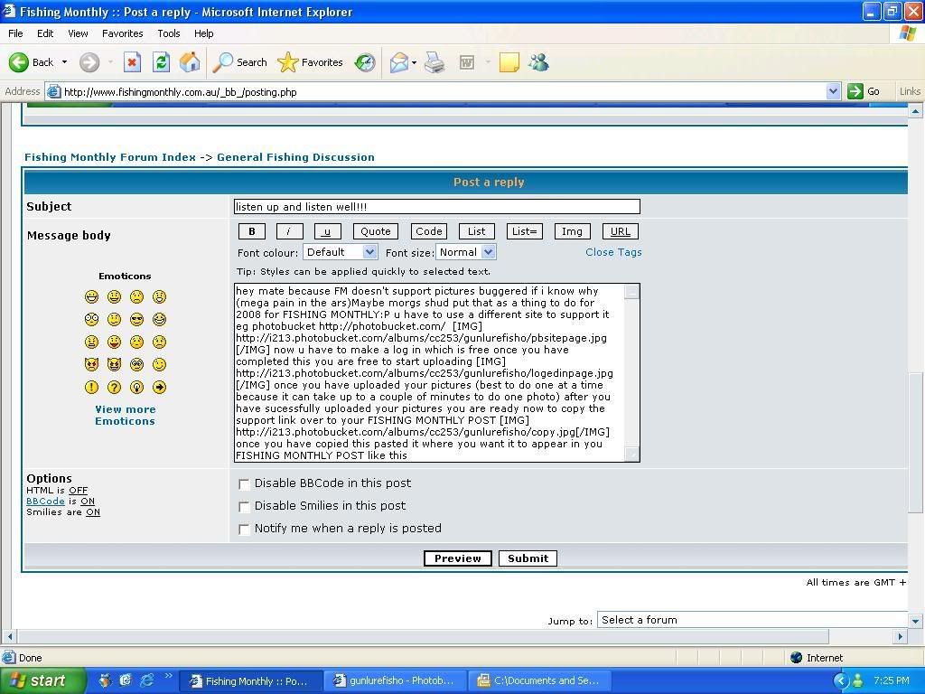Insert the Wink emoticon

pyautogui.click(x=159, y=365)
